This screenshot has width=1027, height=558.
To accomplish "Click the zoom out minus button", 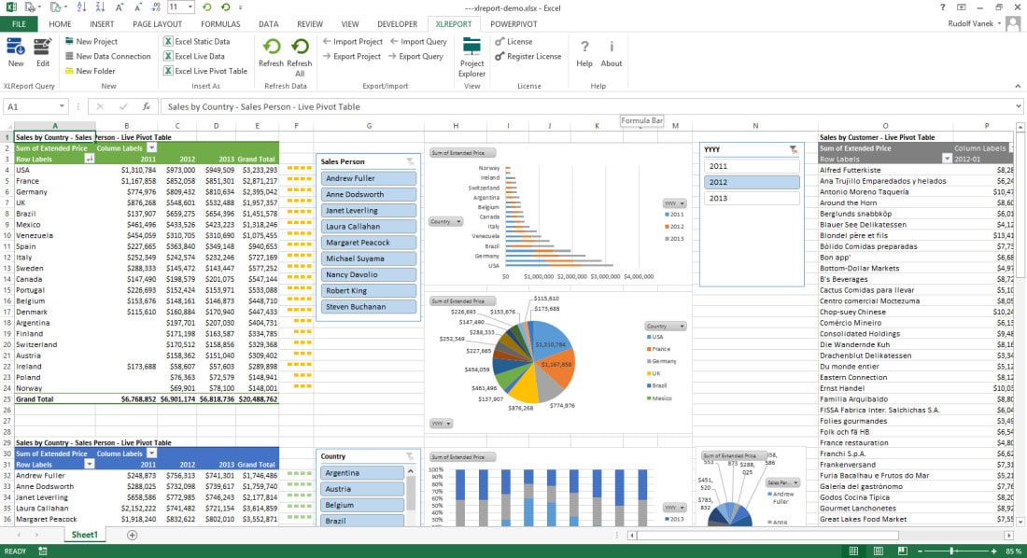I will click(921, 551).
